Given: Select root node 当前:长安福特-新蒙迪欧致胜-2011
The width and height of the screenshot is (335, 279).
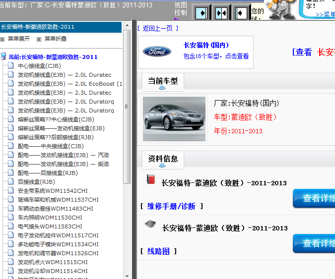Looking at the screenshot, I should [x=53, y=57].
